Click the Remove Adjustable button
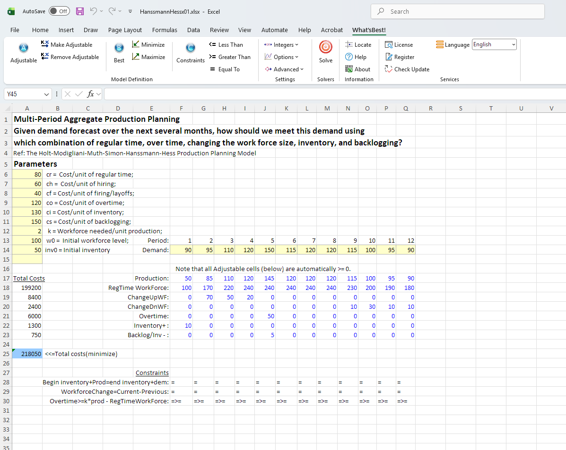The image size is (566, 450). pyautogui.click(x=70, y=57)
